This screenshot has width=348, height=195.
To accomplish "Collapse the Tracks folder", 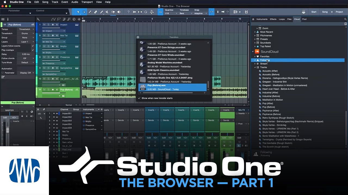I will [x=255, y=67].
